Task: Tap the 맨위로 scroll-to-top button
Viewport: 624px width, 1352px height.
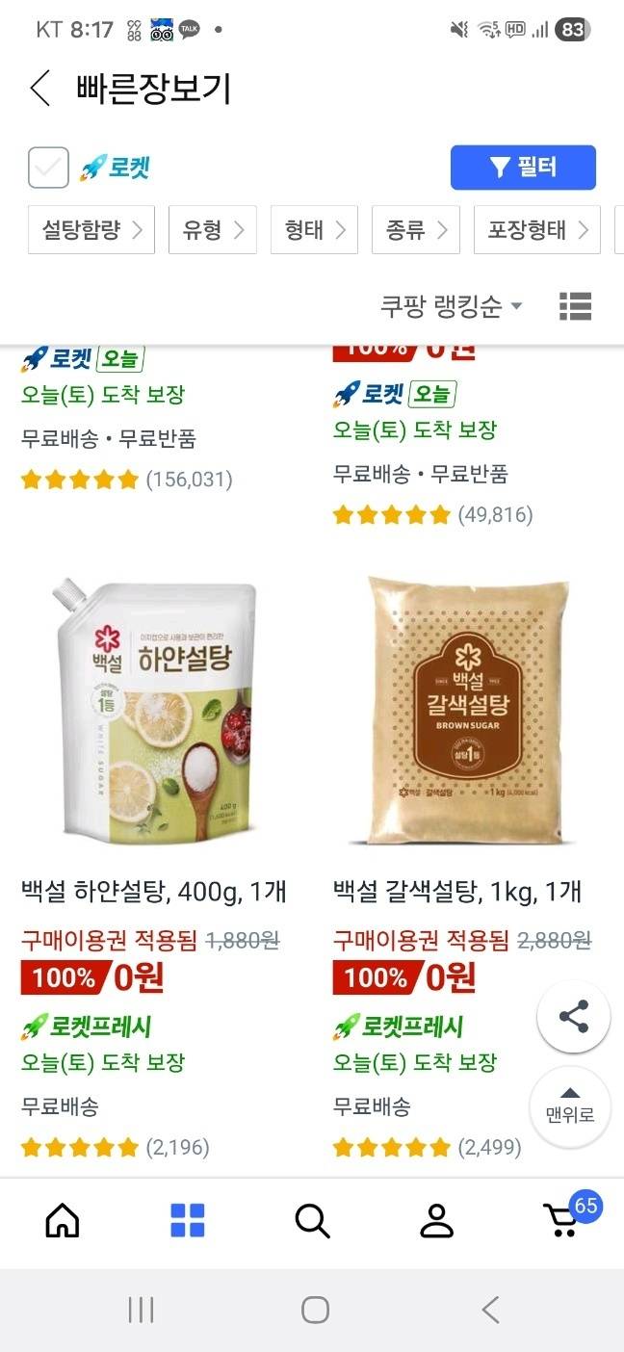Action: [x=570, y=1106]
